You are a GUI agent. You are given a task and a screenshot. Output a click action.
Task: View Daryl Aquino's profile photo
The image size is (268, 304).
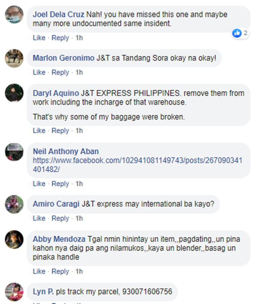tap(14, 93)
